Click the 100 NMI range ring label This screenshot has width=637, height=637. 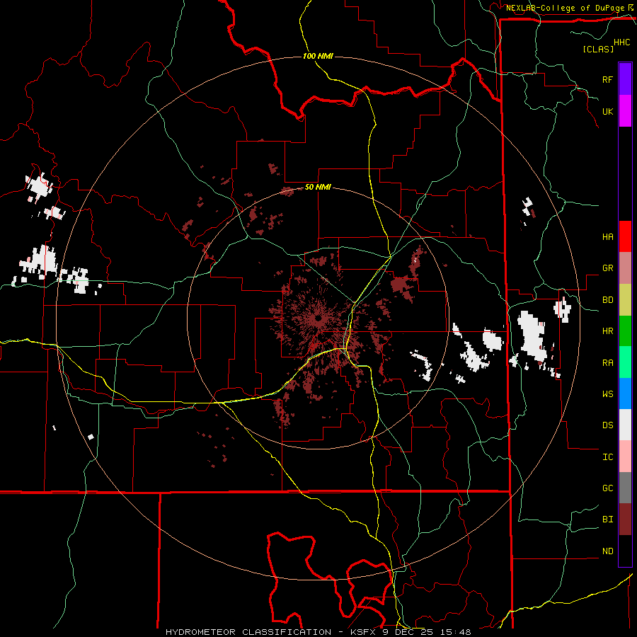point(318,56)
